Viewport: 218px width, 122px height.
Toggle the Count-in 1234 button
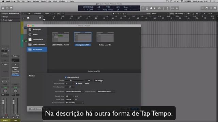pos(173,8)
